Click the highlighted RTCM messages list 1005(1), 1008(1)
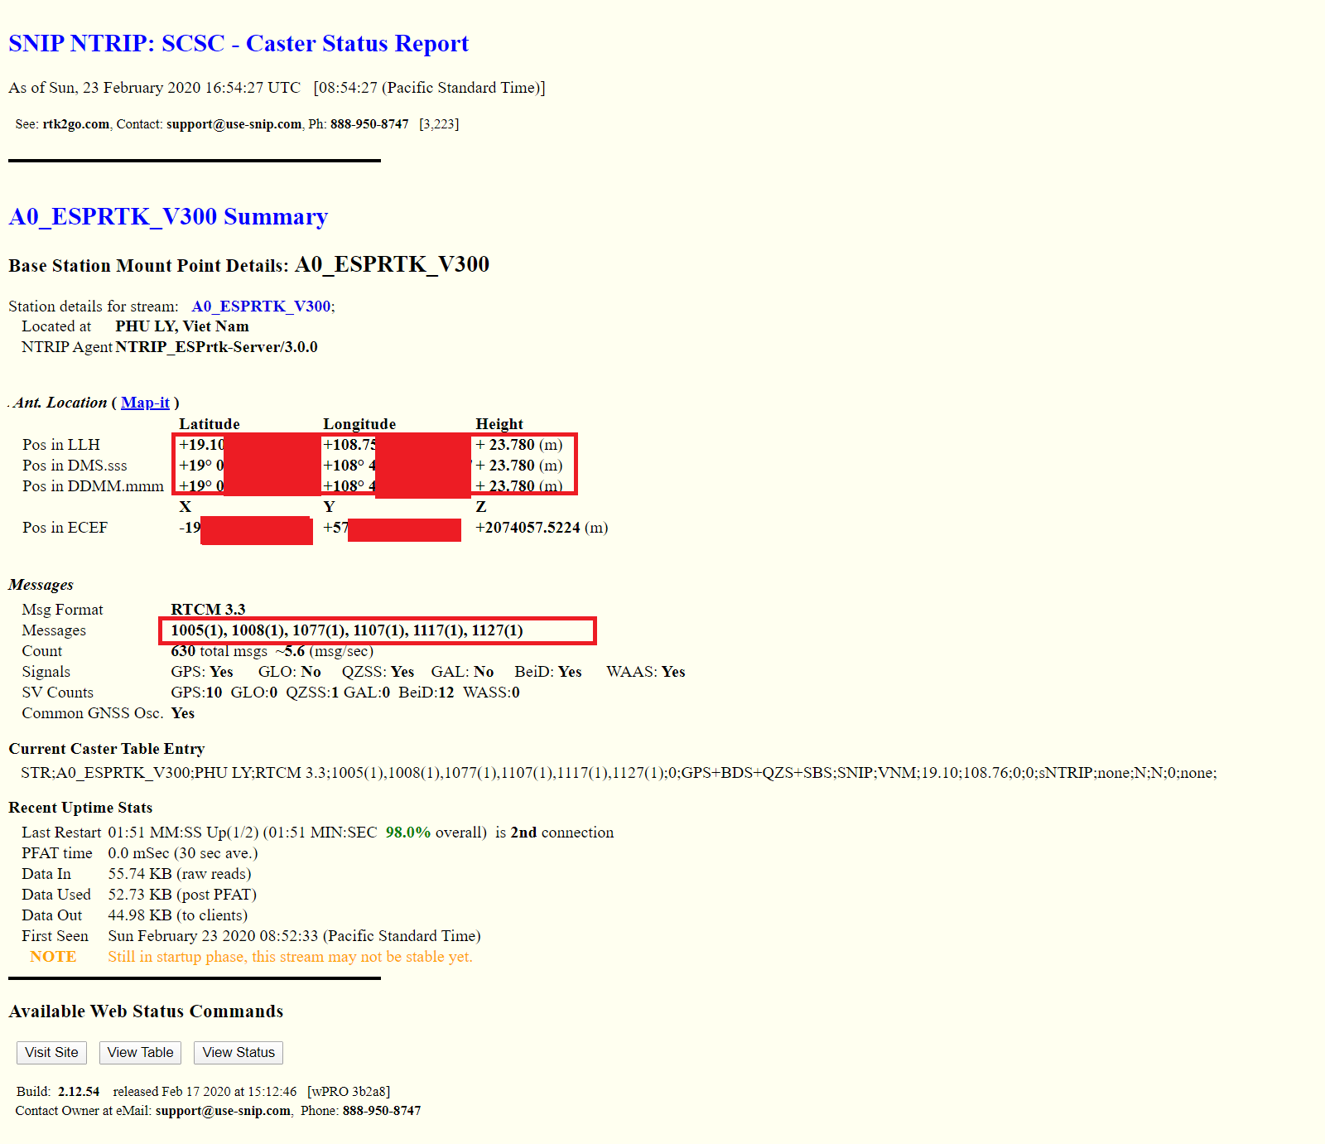 346,630
